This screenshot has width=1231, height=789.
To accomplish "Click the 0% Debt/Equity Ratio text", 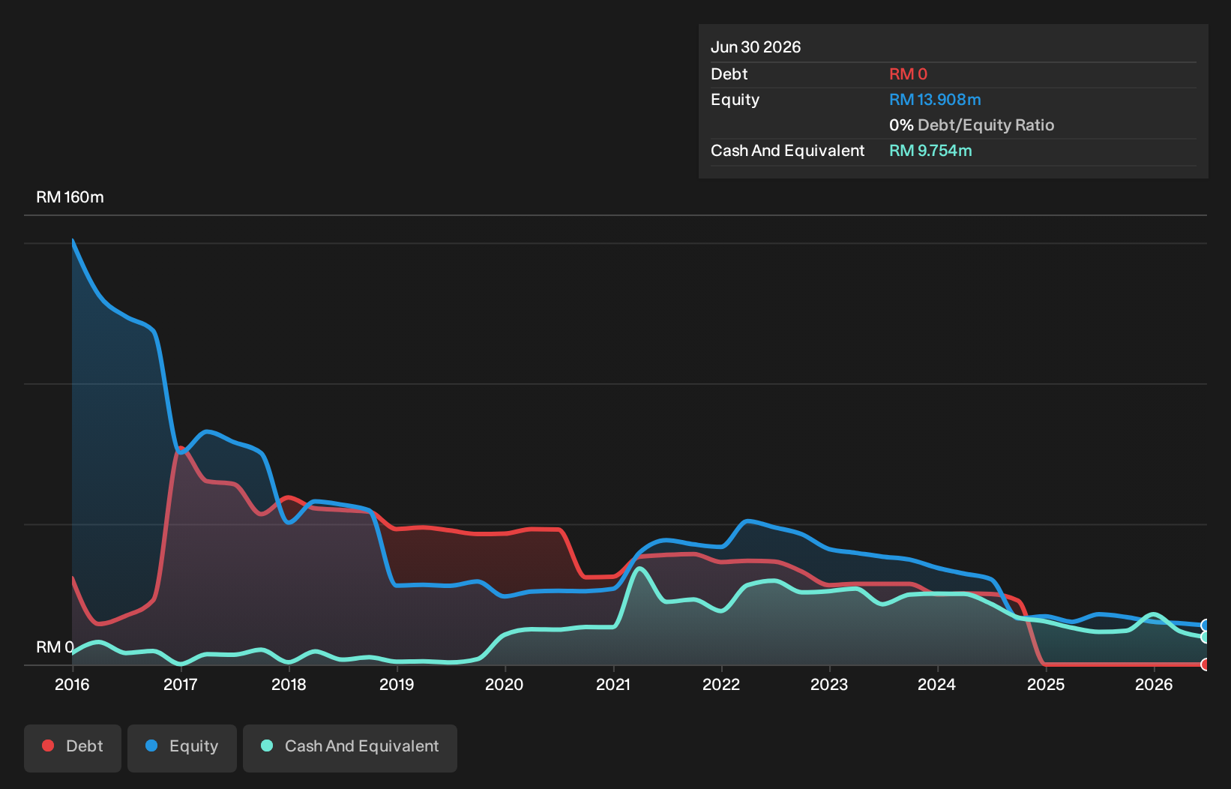I will (972, 125).
